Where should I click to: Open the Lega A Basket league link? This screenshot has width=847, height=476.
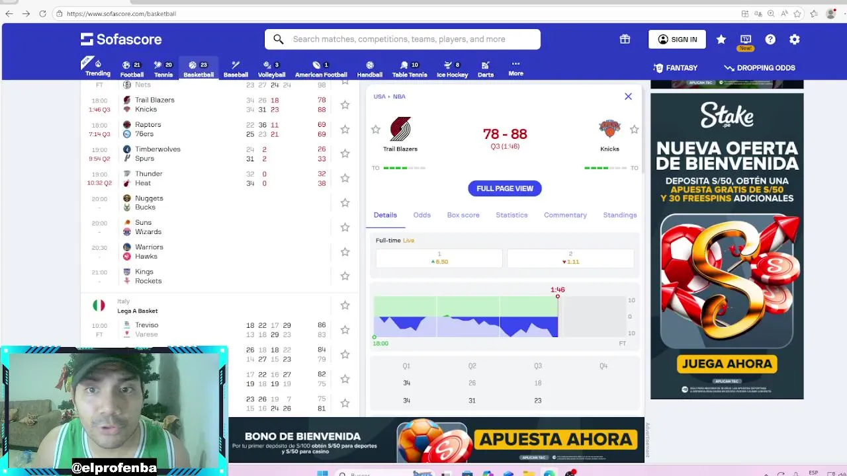(138, 311)
